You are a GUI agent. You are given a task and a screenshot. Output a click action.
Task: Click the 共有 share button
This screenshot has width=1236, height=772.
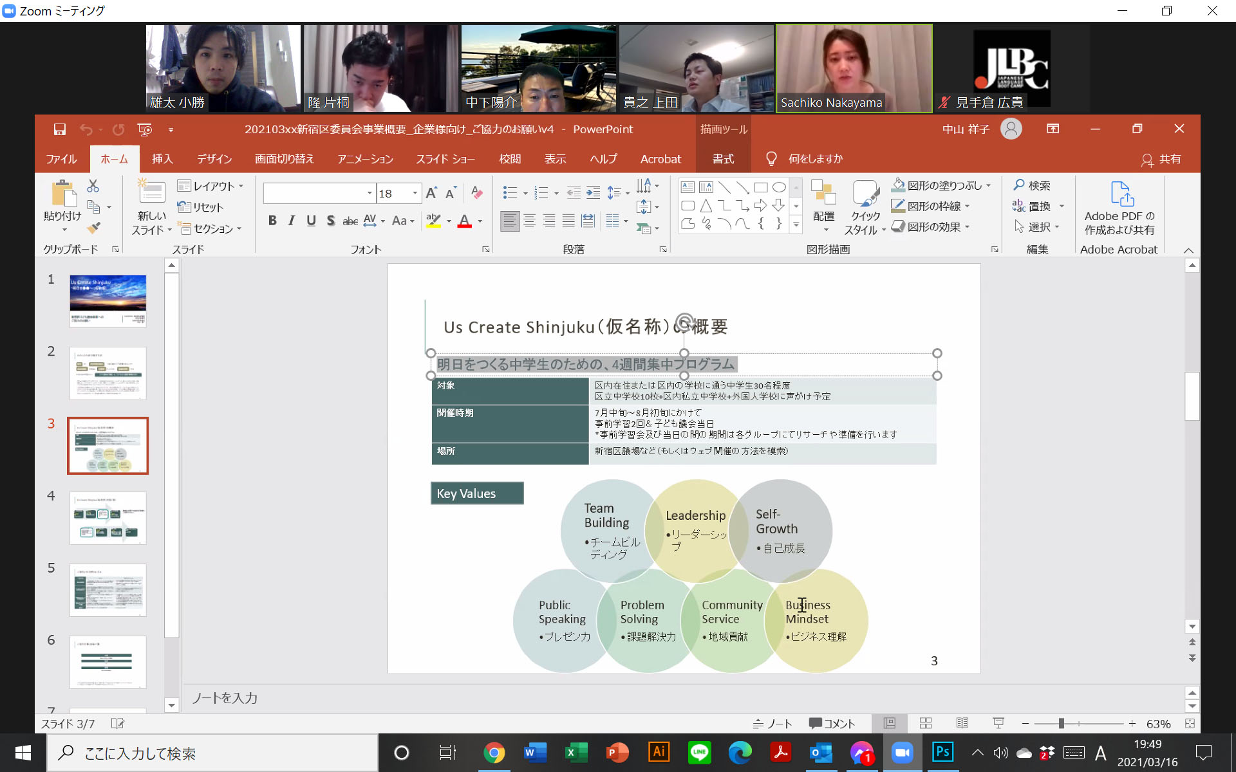pyautogui.click(x=1161, y=159)
